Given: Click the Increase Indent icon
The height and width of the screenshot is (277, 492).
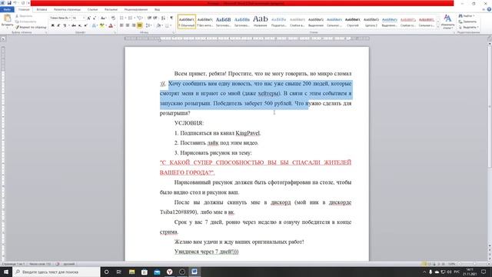Looking at the screenshot, I should tap(155, 18).
